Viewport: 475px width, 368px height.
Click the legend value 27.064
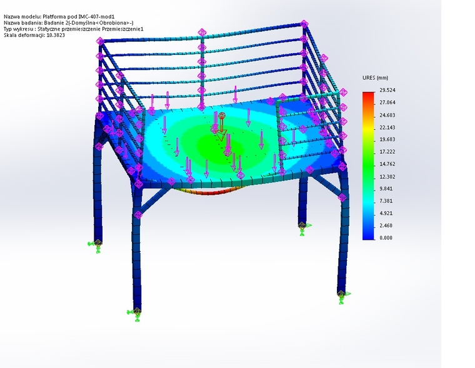point(387,102)
